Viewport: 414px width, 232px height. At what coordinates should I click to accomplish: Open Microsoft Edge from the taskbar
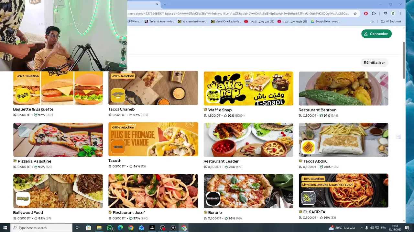(x=120, y=228)
